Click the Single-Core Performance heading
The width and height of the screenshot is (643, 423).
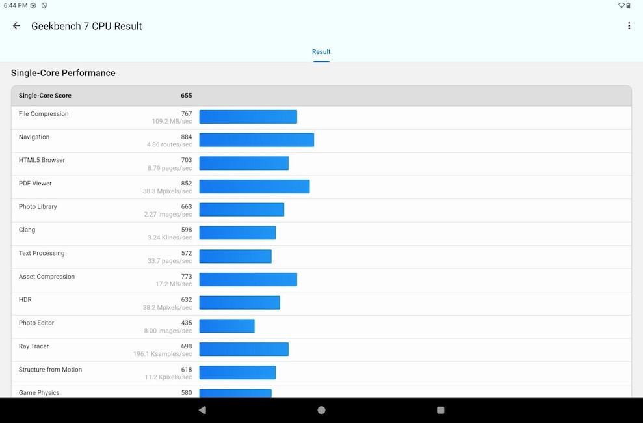(63, 73)
